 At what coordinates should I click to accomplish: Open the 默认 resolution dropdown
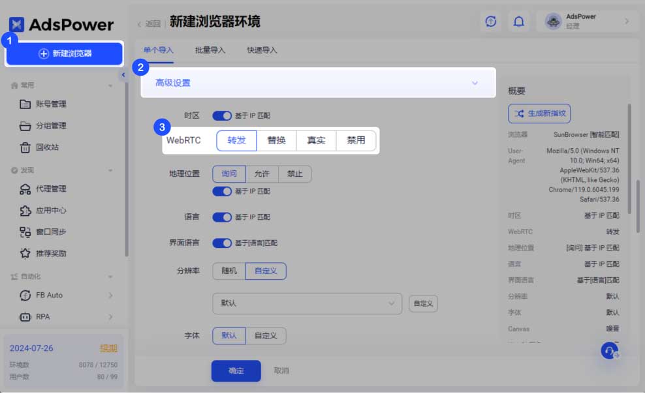point(307,303)
